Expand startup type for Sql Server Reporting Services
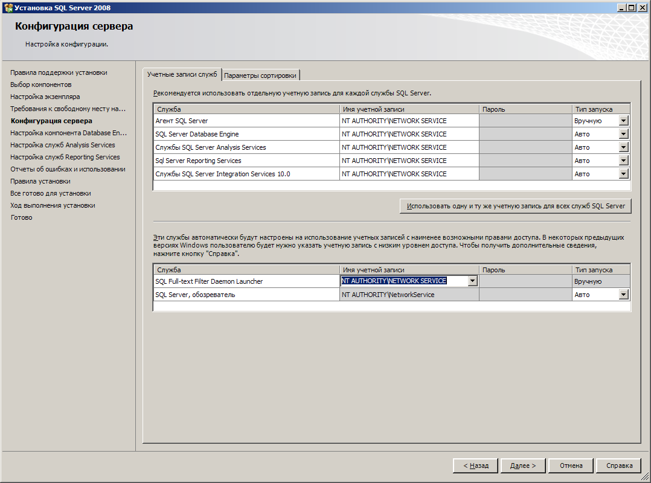This screenshot has height=483, width=651. [623, 161]
